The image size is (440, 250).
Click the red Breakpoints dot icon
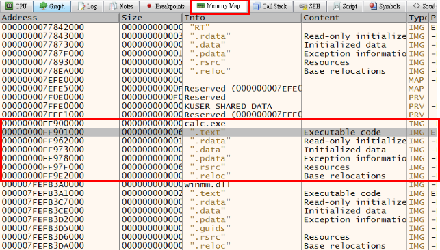tap(149, 5)
